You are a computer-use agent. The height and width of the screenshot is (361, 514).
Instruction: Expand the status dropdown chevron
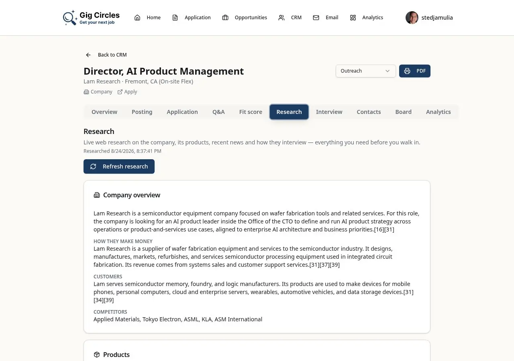coord(388,71)
